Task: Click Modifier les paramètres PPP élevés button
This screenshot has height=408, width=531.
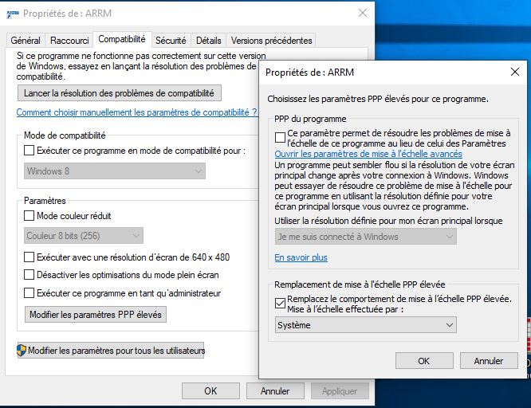Action: [96, 315]
